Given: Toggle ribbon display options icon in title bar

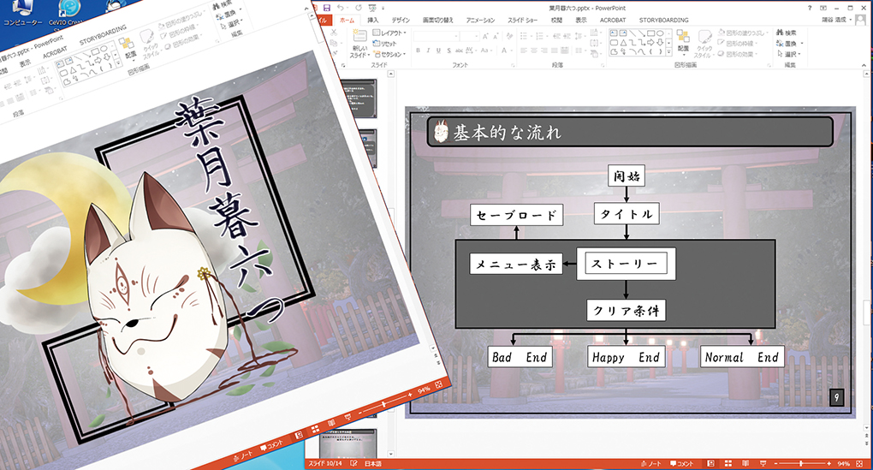Looking at the screenshot, I should tap(823, 8).
